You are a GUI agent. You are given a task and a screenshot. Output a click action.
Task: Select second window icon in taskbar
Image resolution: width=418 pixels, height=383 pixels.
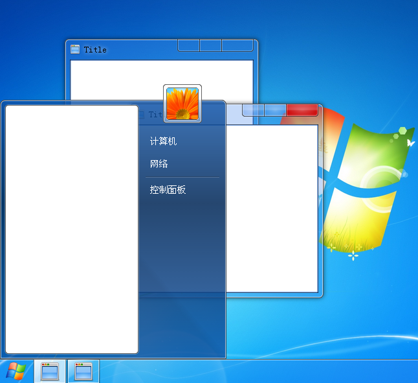[x=83, y=371]
